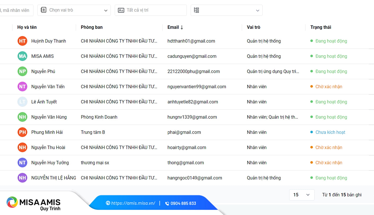This screenshot has height=215, width=374.
Task: Click the NH avatar of NGUYỄN THỊ LỆ HẰNG
Action: [22, 178]
